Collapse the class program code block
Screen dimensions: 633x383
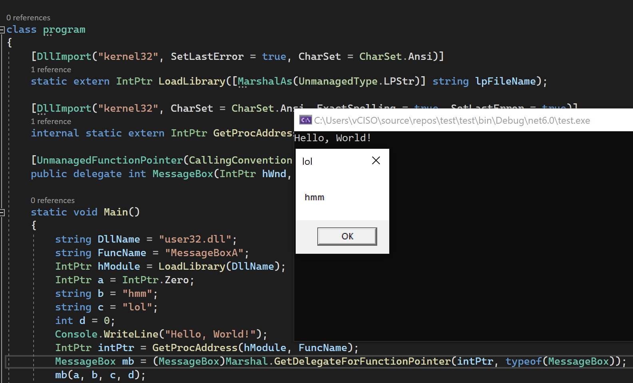pyautogui.click(x=2, y=30)
